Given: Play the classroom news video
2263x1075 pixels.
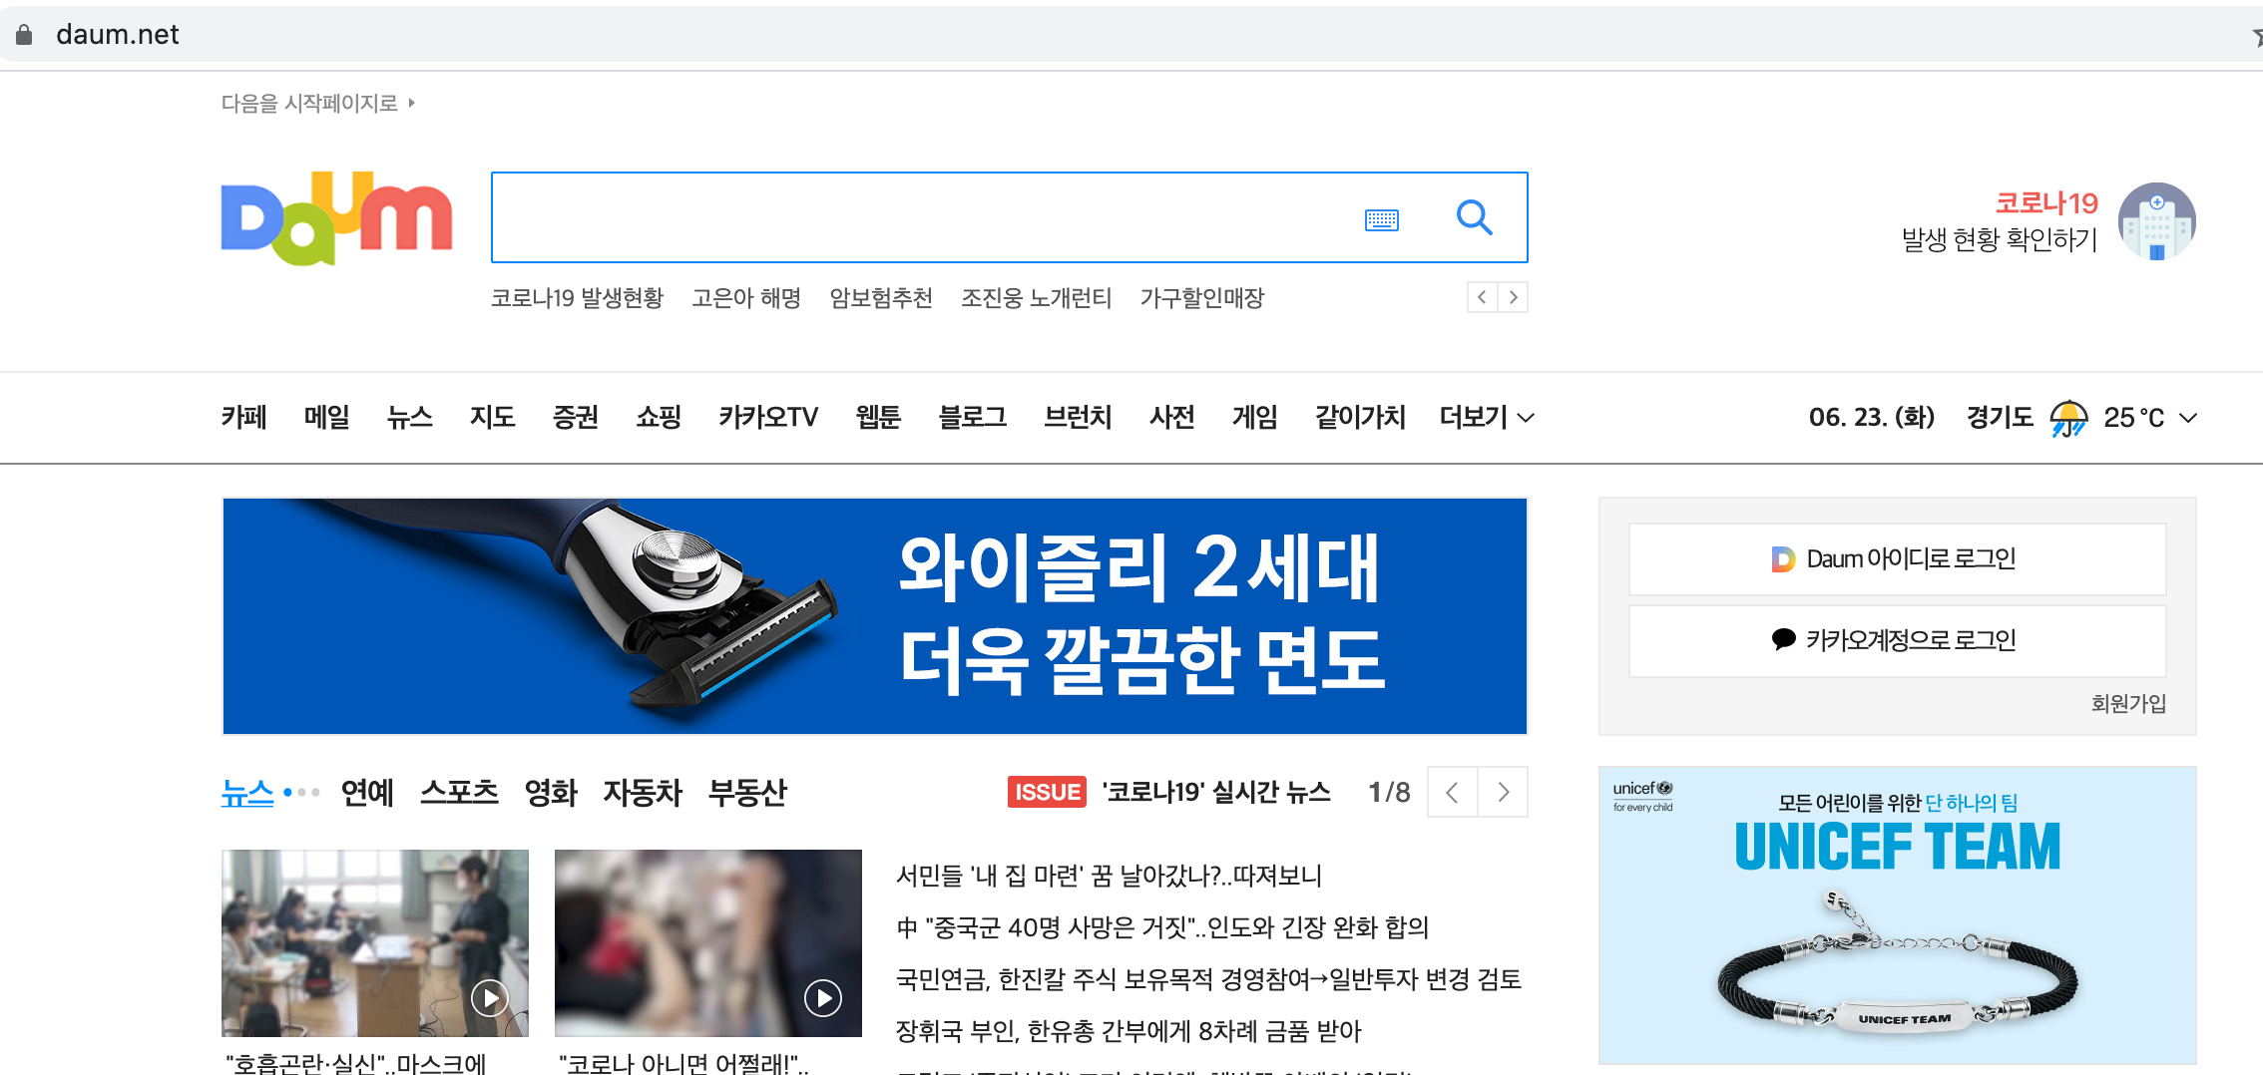Looking at the screenshot, I should click(x=489, y=997).
